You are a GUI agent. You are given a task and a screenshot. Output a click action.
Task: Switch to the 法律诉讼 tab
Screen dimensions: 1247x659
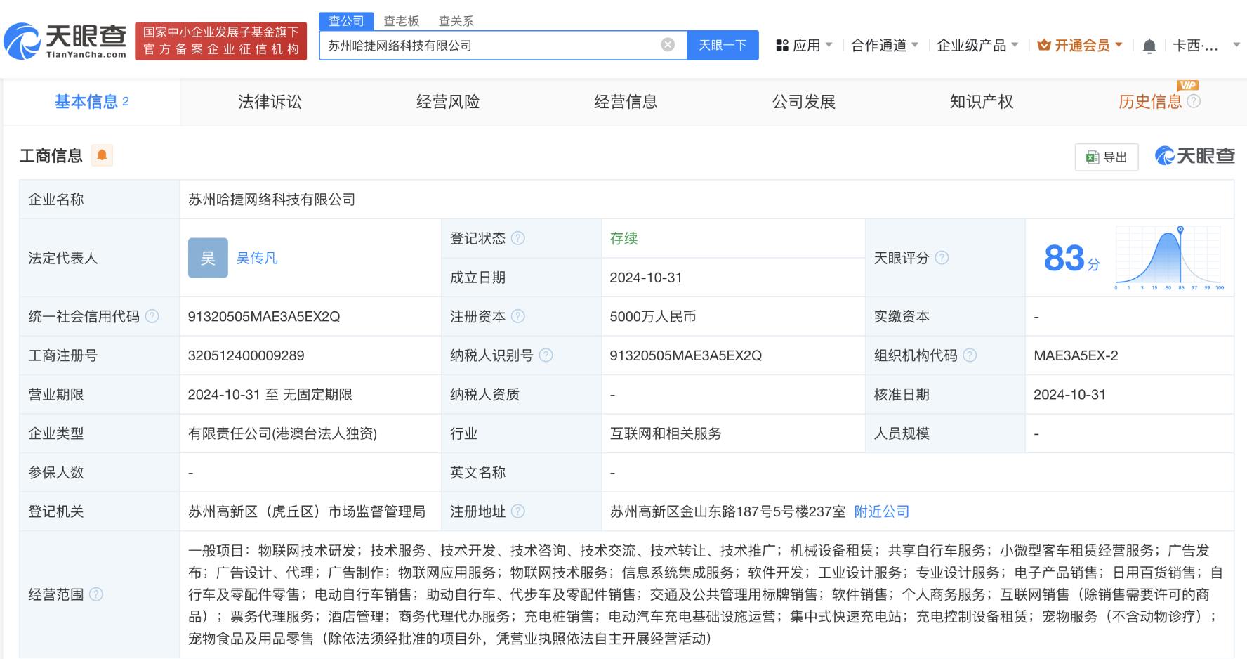coord(270,102)
